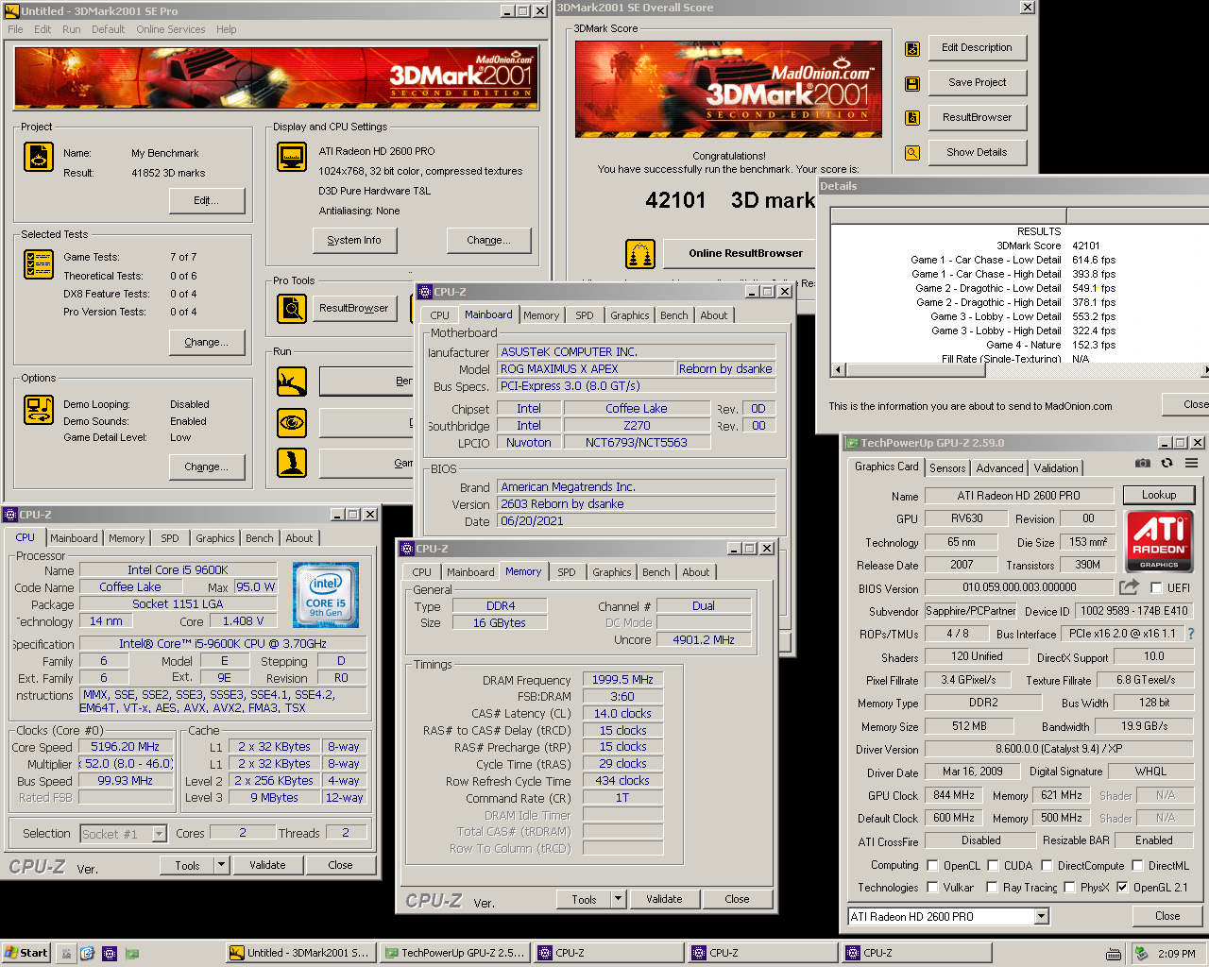
Task: Open the GPU-Z hamburger menu
Action: [x=1191, y=463]
